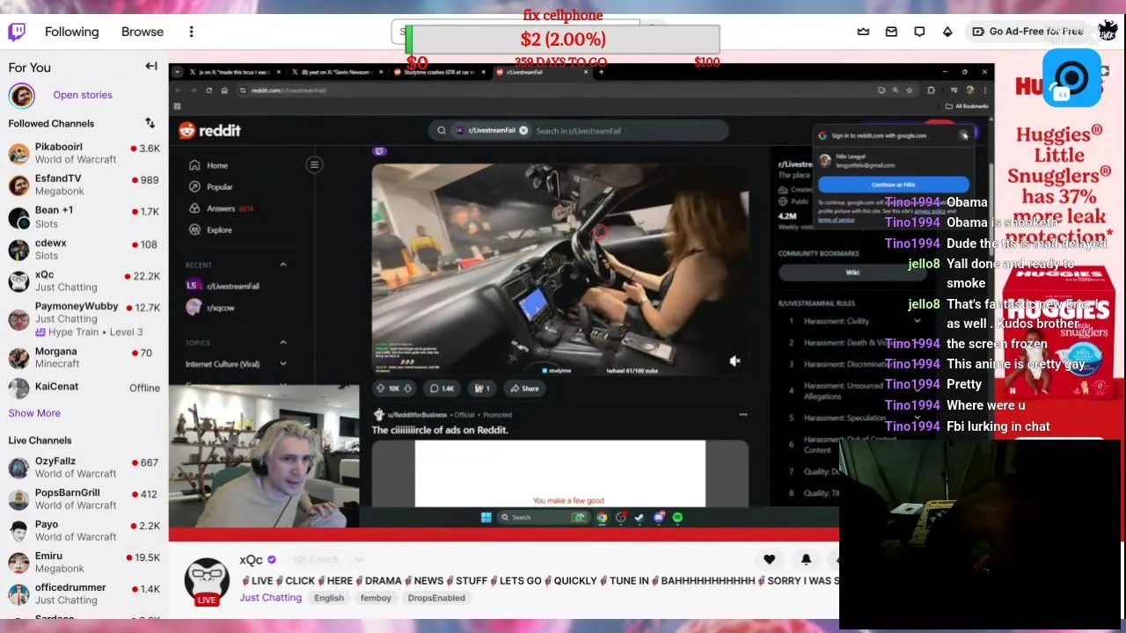The height and width of the screenshot is (633, 1126).
Task: Click the Reddit logo in streamed browser
Action: (209, 130)
